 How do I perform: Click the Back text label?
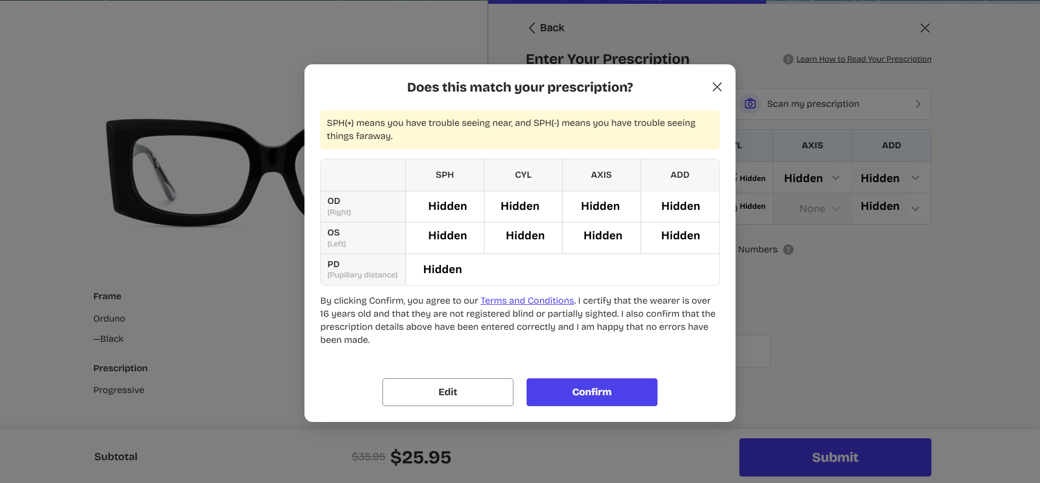point(552,28)
